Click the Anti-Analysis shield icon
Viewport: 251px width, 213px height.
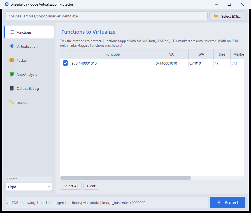(x=12, y=74)
